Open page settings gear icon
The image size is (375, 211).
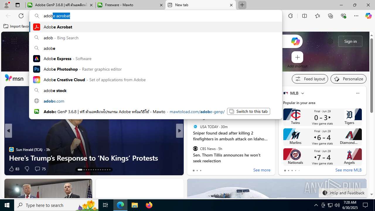click(330, 41)
